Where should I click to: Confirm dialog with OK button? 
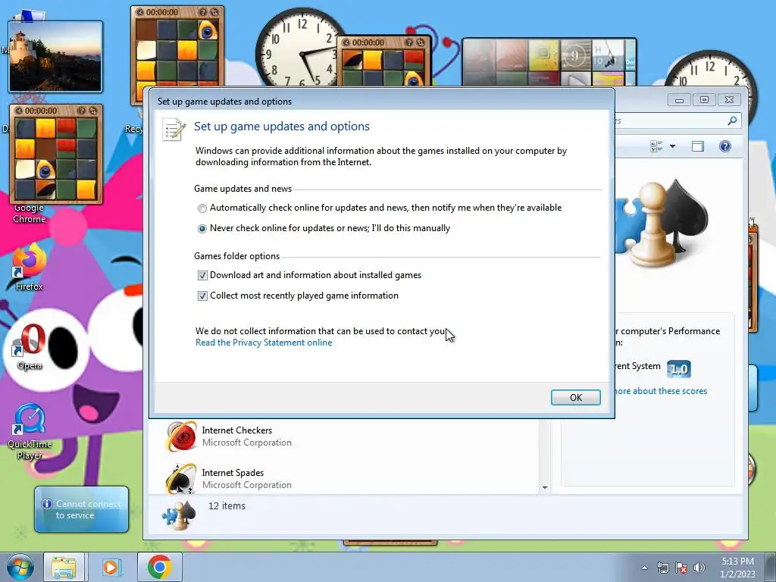click(x=576, y=397)
